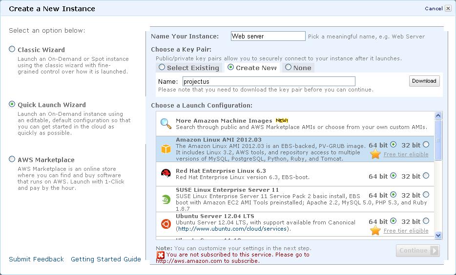
Task: Select the Quick Launch Wizard option
Action: click(x=12, y=104)
